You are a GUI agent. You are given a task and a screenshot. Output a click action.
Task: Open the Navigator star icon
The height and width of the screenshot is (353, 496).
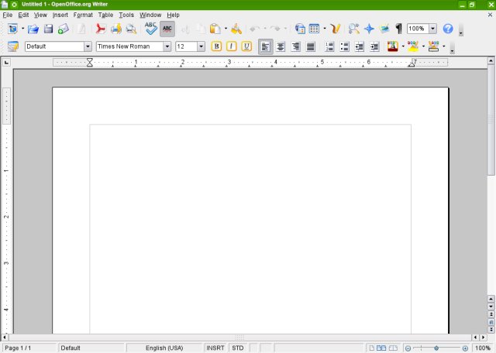(x=369, y=29)
